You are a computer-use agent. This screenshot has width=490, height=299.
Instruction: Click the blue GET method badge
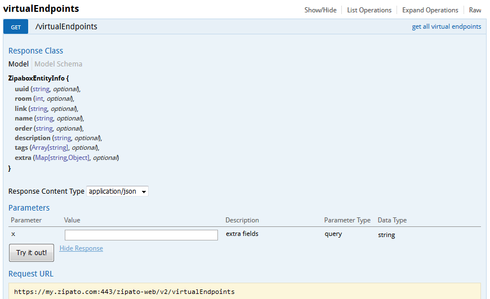[16, 27]
